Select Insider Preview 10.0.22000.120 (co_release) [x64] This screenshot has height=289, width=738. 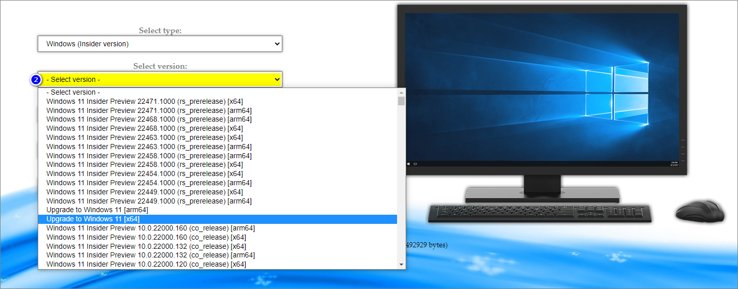218,264
